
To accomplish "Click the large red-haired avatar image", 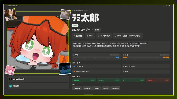I will (x=38, y=43).
